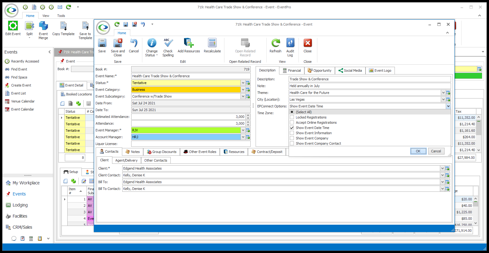Click Split icon in main ribbon

click(x=29, y=30)
